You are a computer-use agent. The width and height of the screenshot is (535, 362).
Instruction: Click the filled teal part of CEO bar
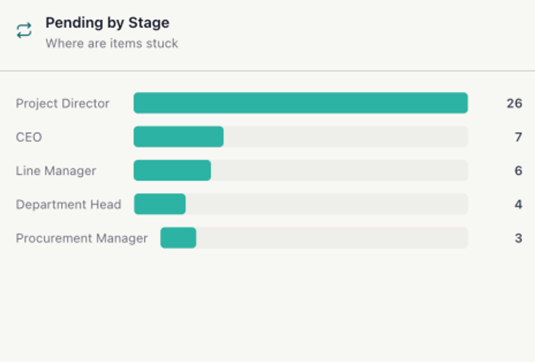179,137
